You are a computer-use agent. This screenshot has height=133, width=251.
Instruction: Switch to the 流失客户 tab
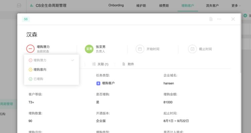point(212,6)
